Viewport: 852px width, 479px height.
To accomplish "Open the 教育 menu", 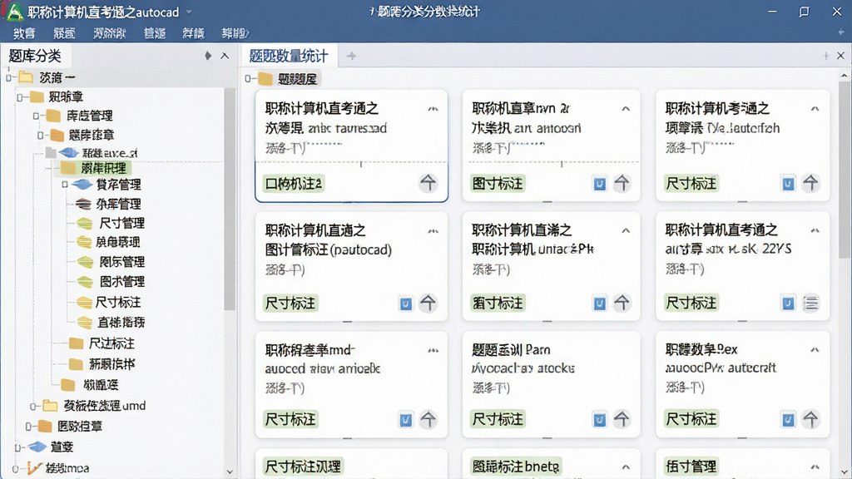I will [24, 33].
